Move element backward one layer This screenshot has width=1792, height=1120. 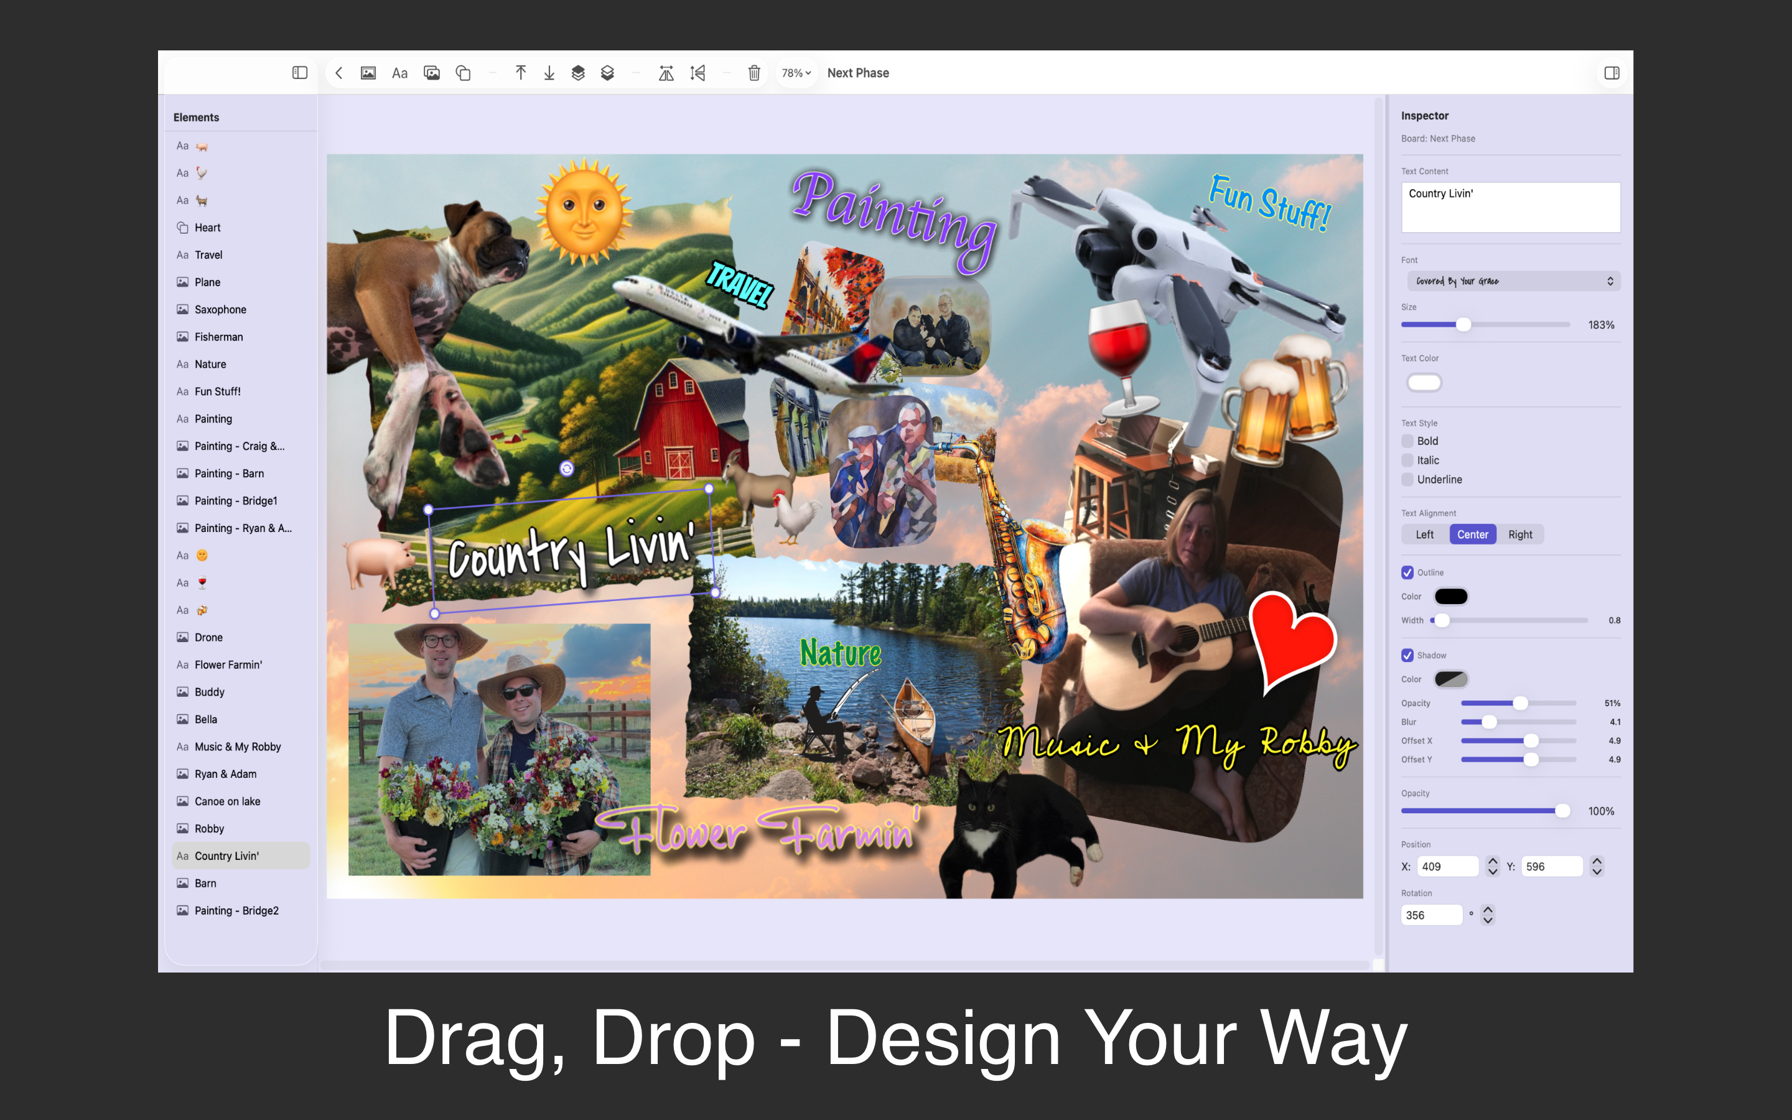point(607,73)
